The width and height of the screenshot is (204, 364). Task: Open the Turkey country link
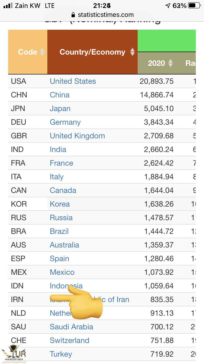pyautogui.click(x=61, y=354)
